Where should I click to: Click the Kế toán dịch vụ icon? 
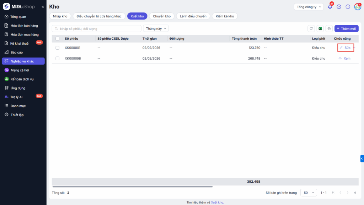click(6, 79)
